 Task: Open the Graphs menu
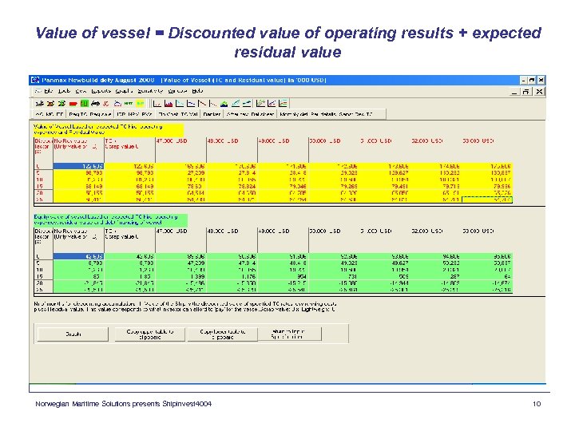click(125, 91)
